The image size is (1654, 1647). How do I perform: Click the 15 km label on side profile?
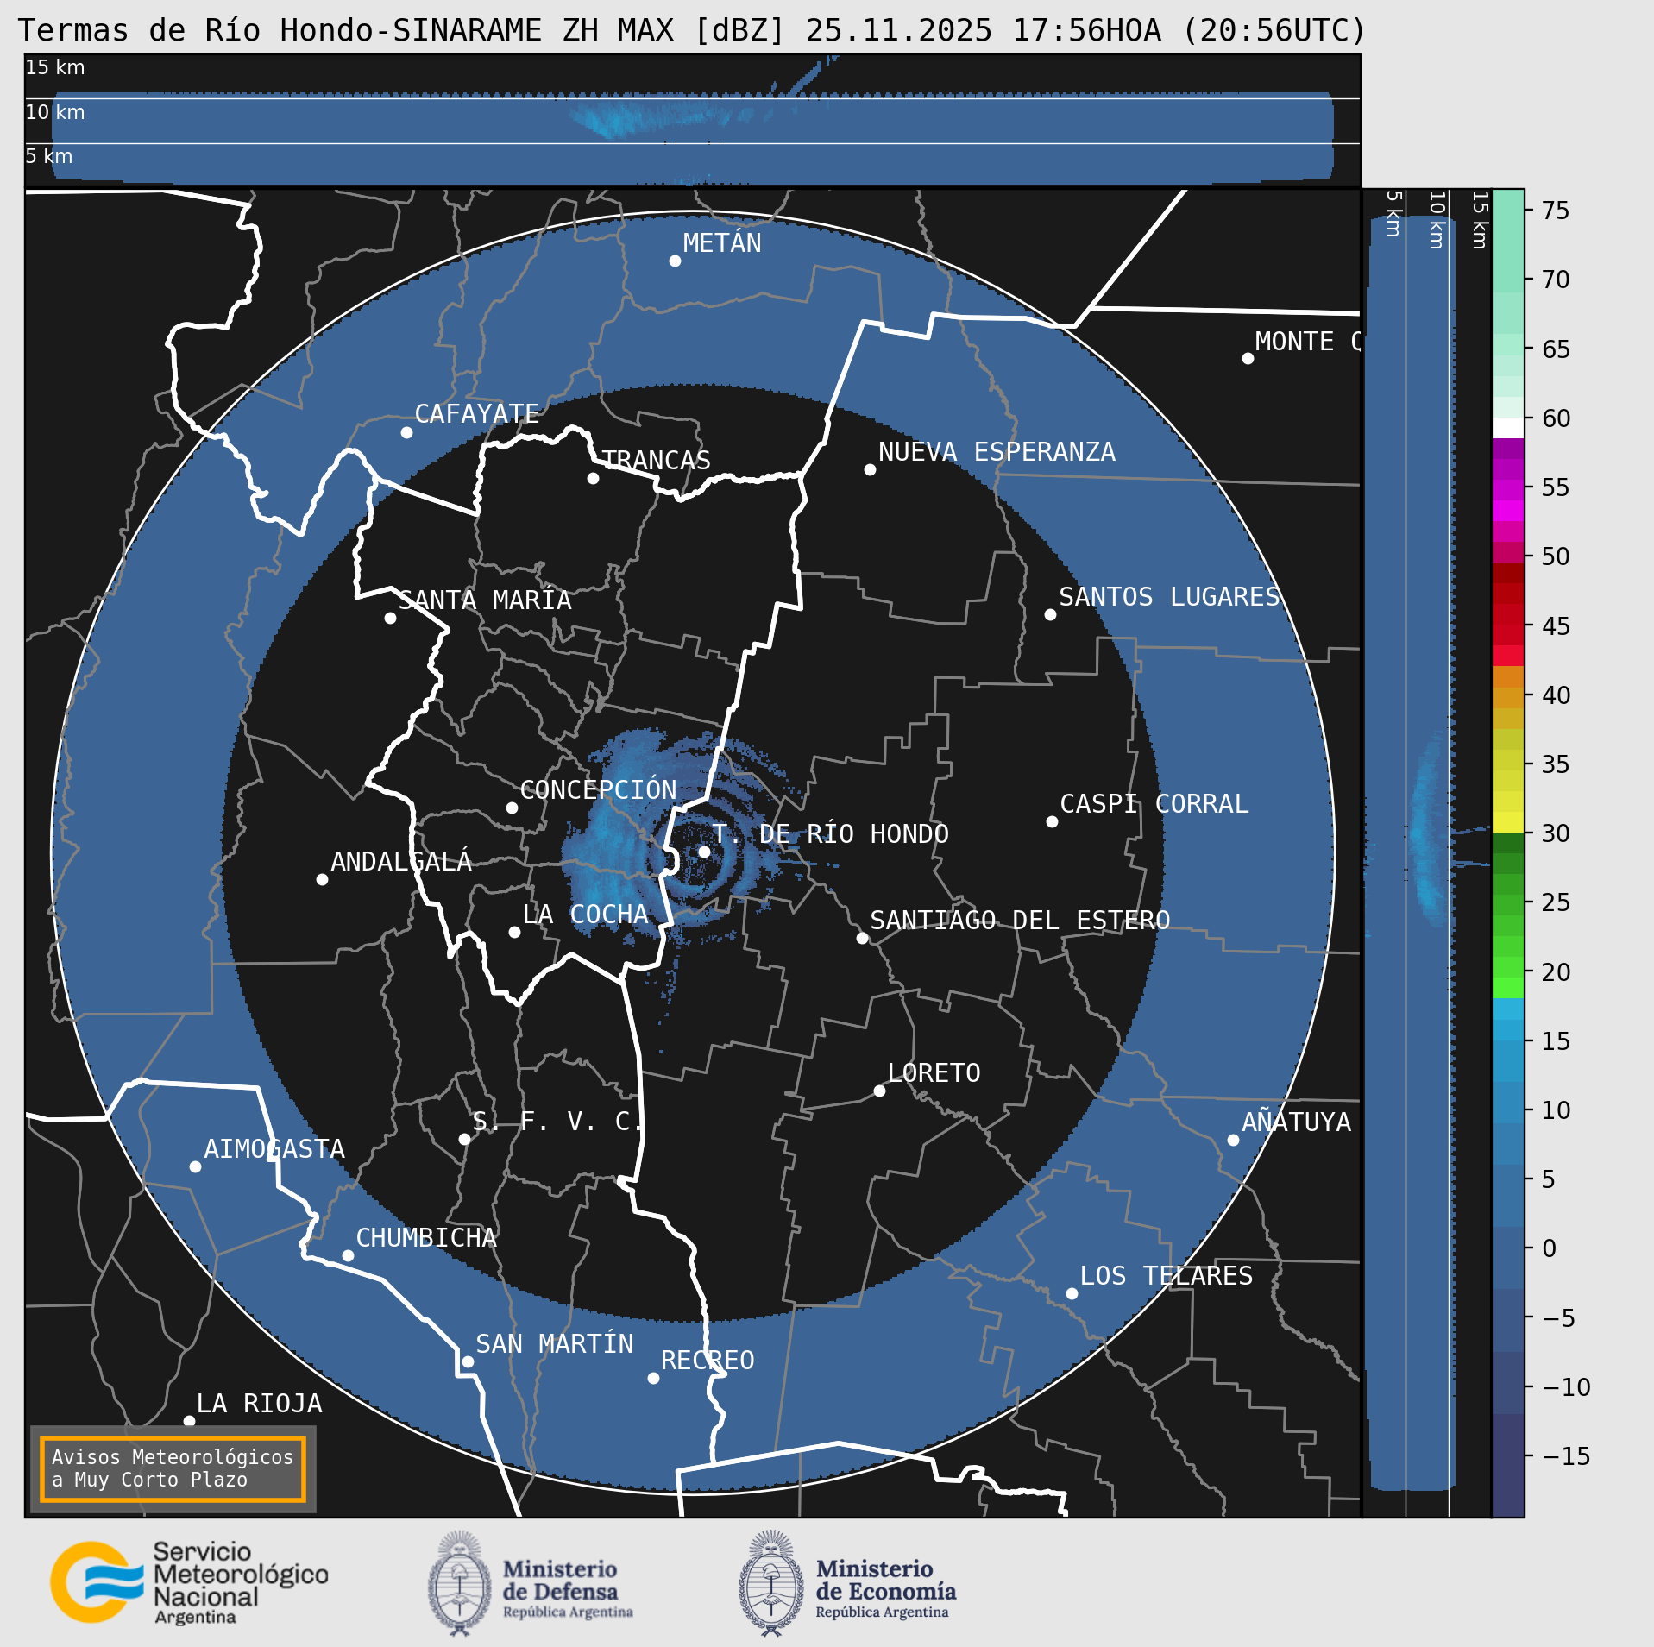(1479, 221)
